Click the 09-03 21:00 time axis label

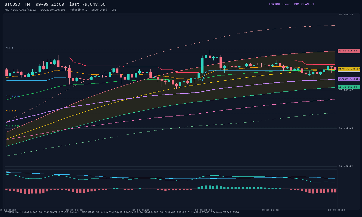coord(203,210)
